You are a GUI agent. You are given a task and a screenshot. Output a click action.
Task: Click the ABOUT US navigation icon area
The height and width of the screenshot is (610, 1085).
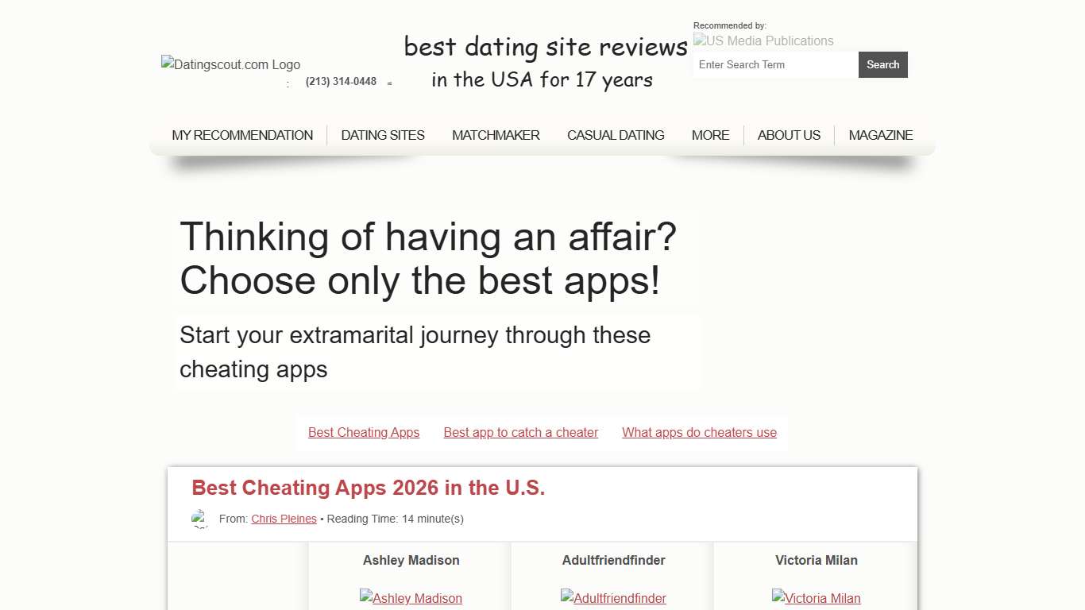(x=789, y=135)
